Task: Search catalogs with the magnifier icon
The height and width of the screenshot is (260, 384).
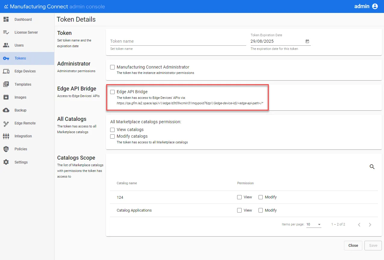Action: (x=372, y=167)
